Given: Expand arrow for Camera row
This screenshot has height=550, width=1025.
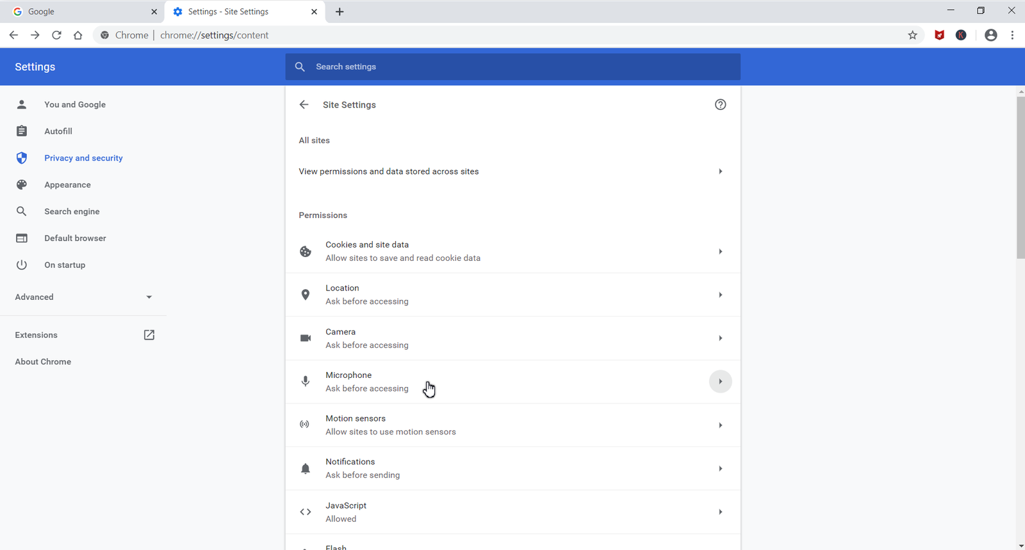Looking at the screenshot, I should [x=721, y=338].
